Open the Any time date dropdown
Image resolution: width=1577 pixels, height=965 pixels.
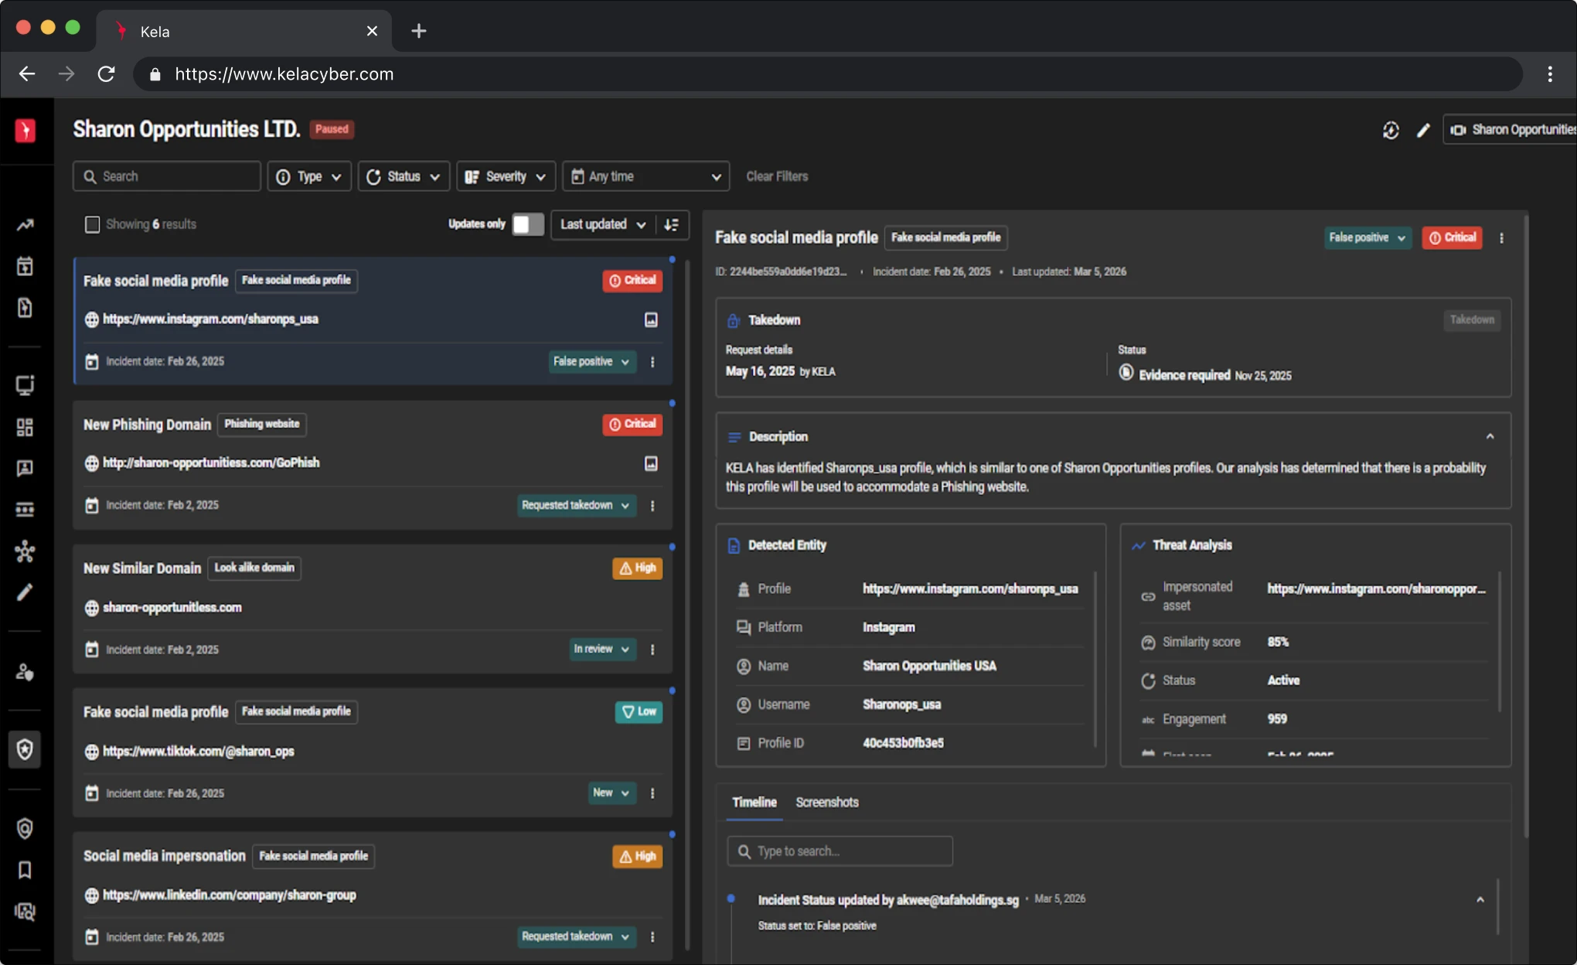[646, 176]
